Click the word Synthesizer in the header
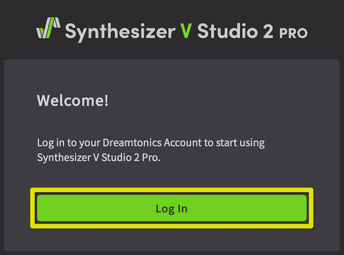The image size is (344, 255). [120, 32]
